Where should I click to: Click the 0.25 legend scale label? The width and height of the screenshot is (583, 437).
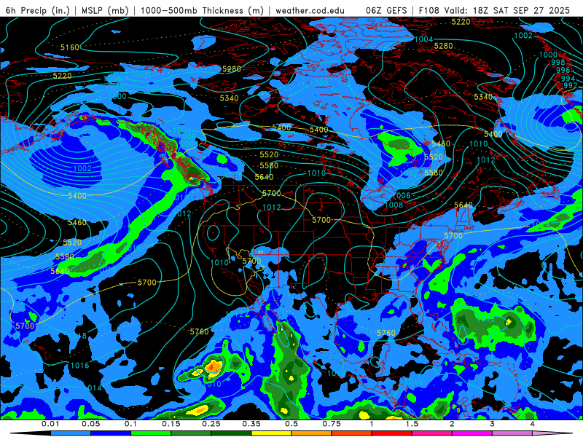click(x=211, y=424)
